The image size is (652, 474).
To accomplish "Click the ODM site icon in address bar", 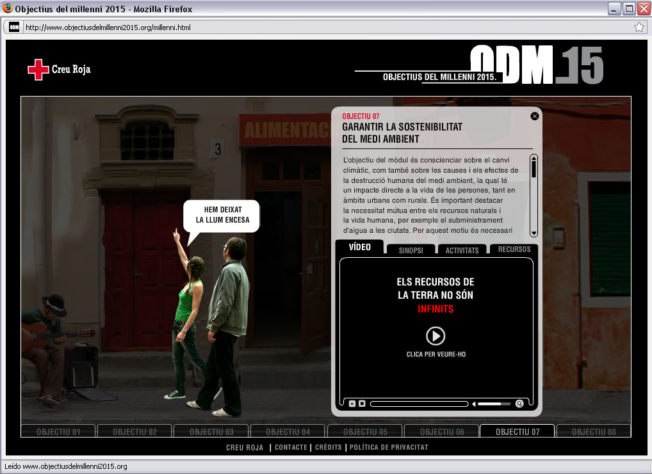I will tap(13, 28).
